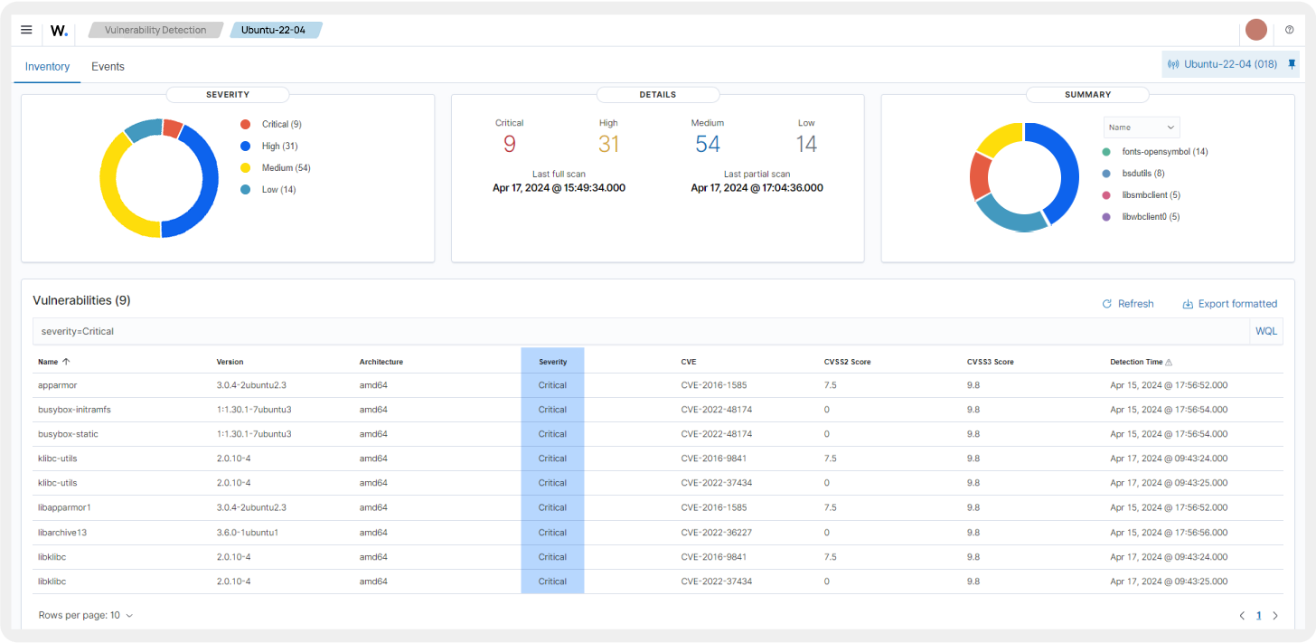Click the help question mark icon
This screenshot has width=1316, height=643.
click(1289, 30)
